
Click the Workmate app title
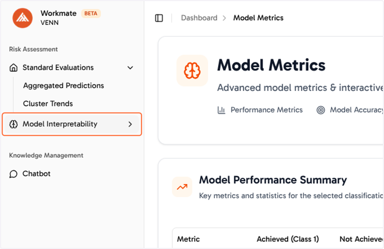tap(59, 13)
